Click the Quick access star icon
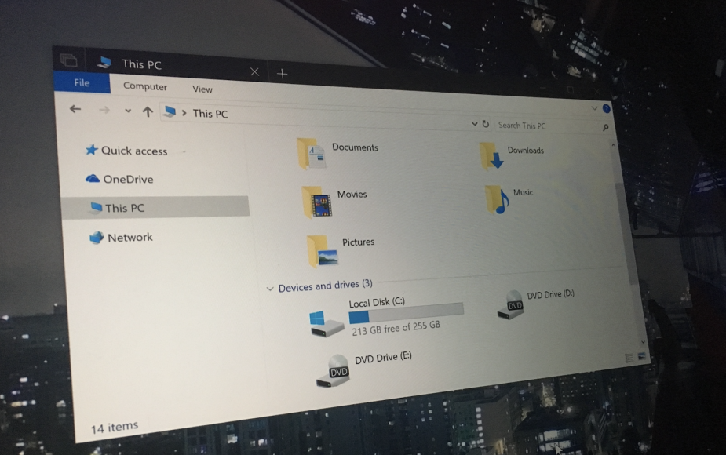Screen dimensions: 726x455 pos(91,150)
